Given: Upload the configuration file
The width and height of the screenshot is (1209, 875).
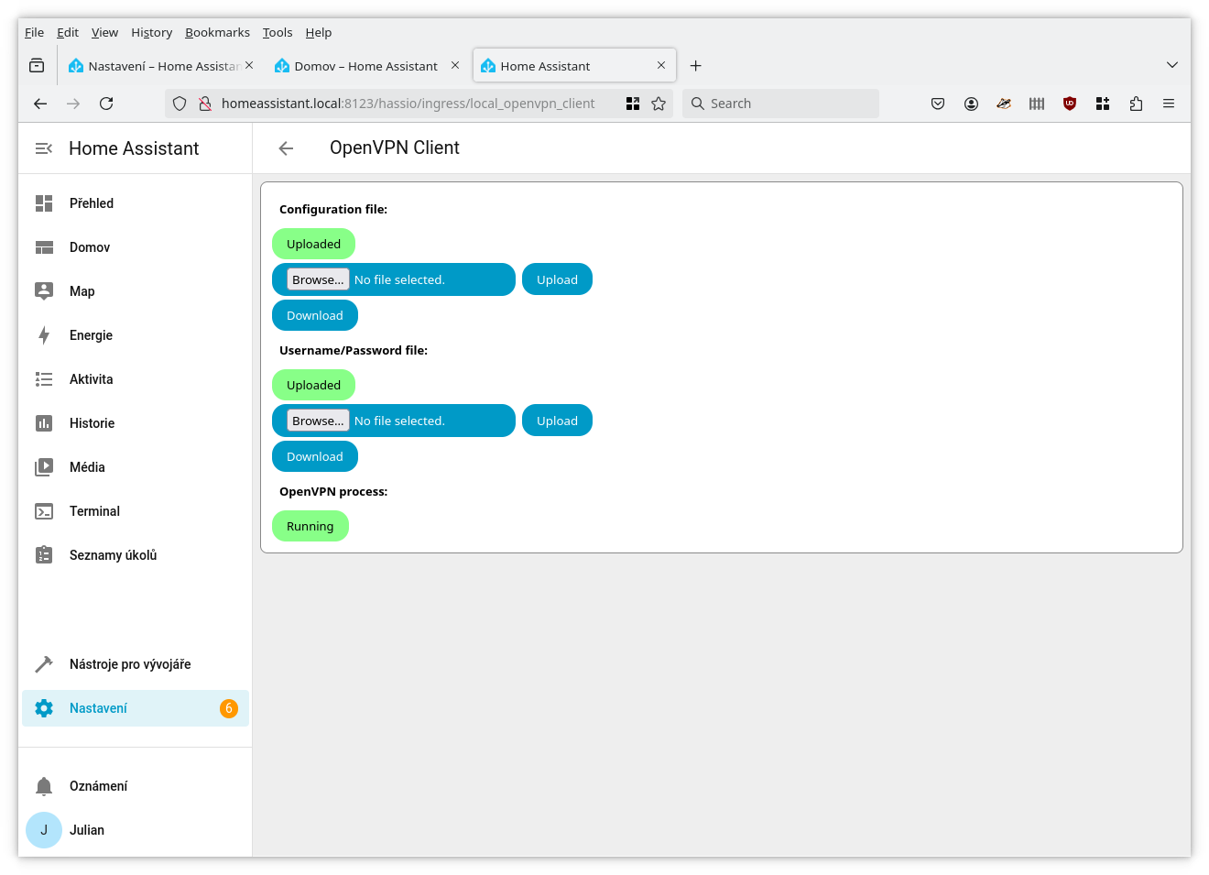Looking at the screenshot, I should click(557, 279).
